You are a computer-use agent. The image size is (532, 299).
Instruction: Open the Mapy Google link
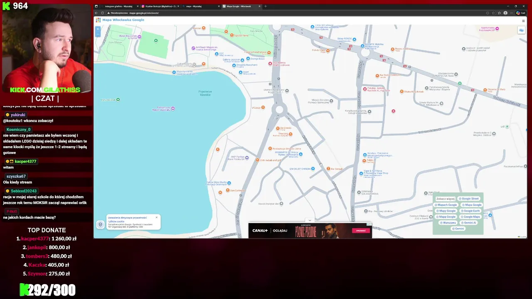446,211
